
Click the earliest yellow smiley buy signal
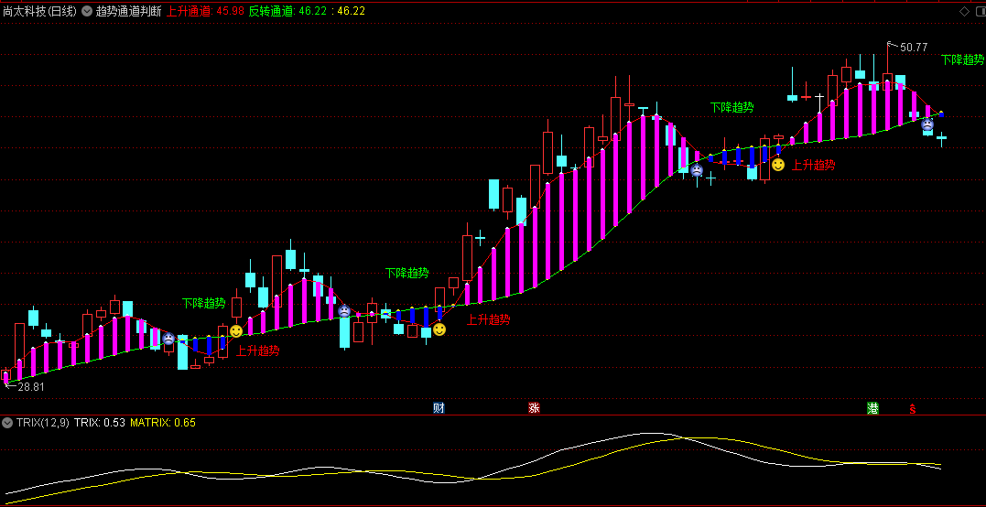point(236,330)
